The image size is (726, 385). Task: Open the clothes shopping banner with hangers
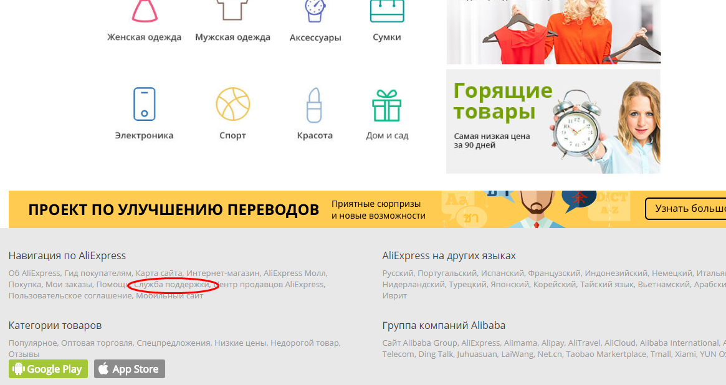click(x=553, y=32)
